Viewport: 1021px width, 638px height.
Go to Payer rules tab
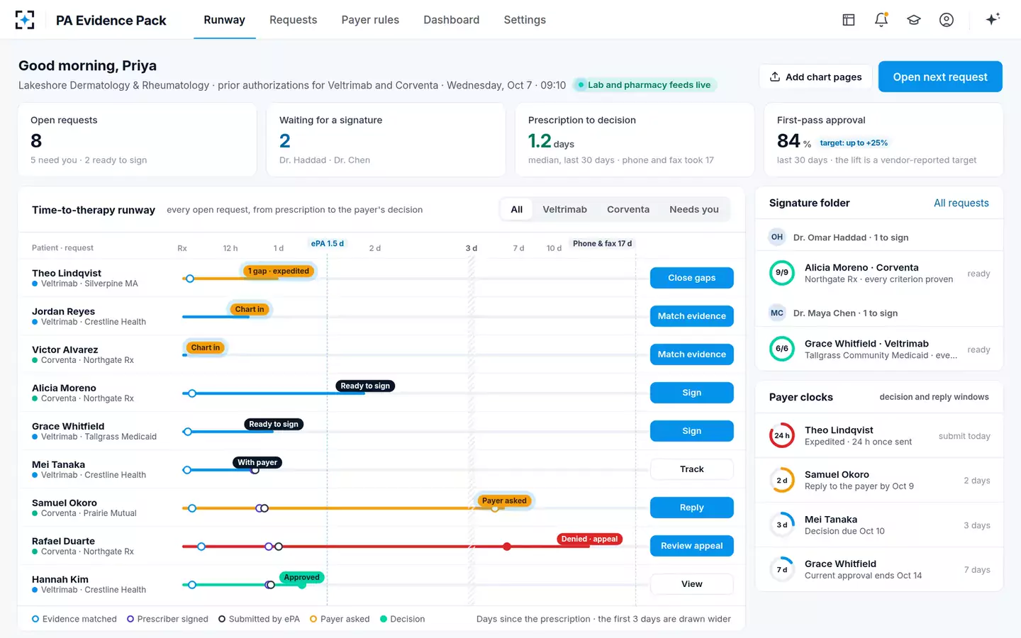pos(370,20)
